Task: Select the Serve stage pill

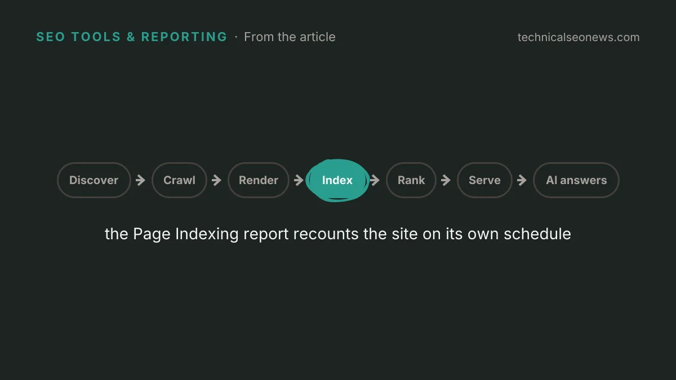Action: pyautogui.click(x=484, y=180)
